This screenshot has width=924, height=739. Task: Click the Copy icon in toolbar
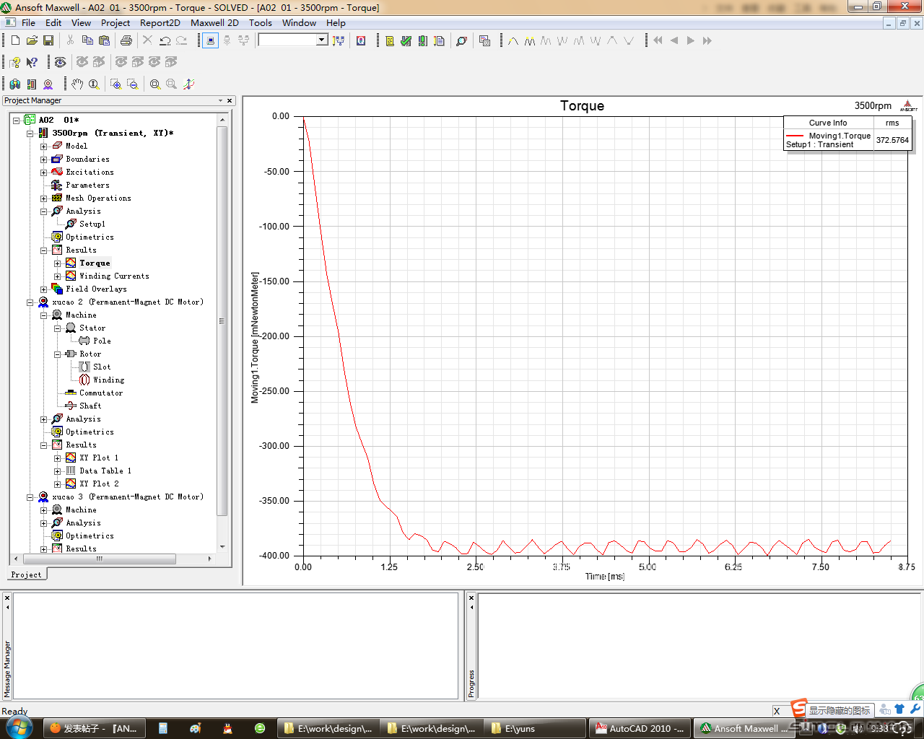[x=87, y=40]
